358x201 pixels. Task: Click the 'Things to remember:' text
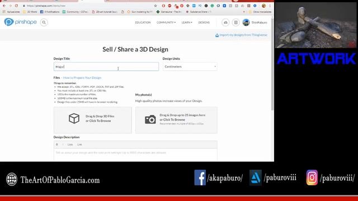[65, 83]
